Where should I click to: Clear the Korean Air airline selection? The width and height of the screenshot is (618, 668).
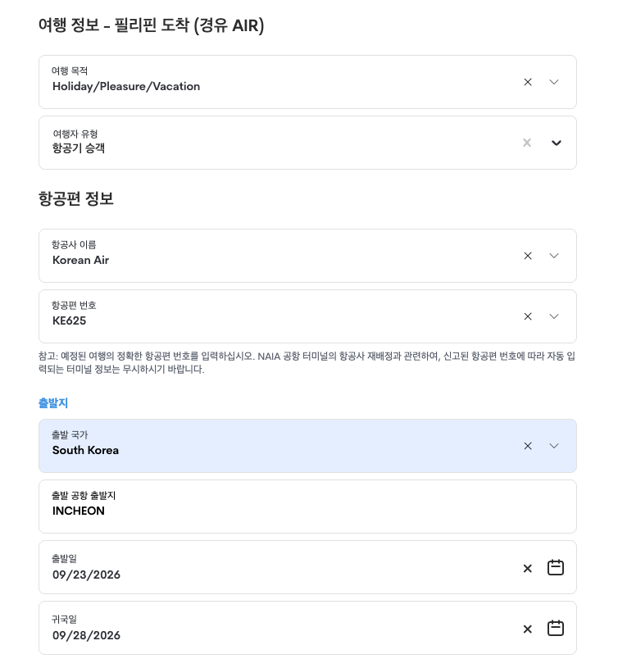(528, 256)
